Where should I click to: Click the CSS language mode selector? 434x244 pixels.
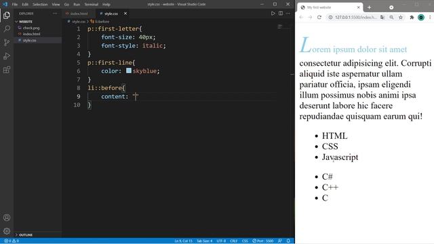(245, 241)
